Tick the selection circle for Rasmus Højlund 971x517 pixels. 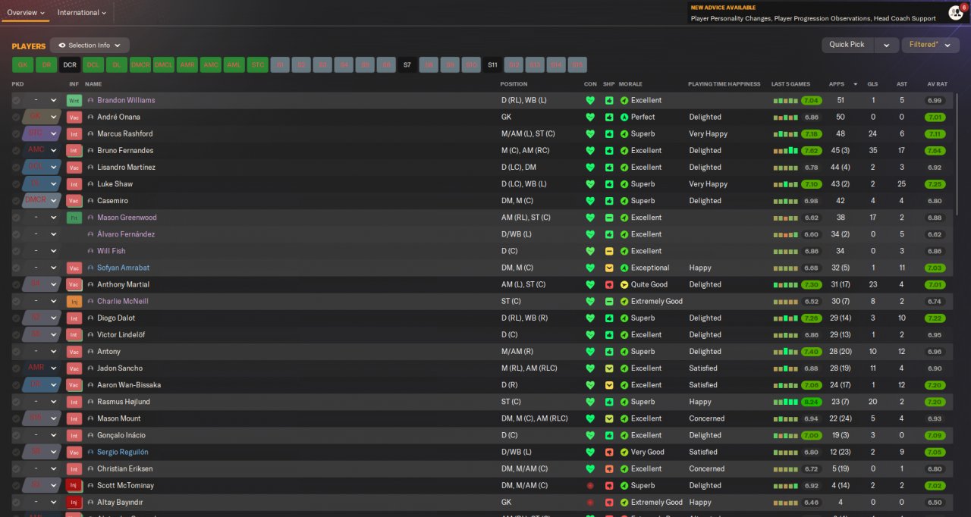coord(16,402)
